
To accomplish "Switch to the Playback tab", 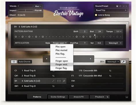I will pos(100,97).
